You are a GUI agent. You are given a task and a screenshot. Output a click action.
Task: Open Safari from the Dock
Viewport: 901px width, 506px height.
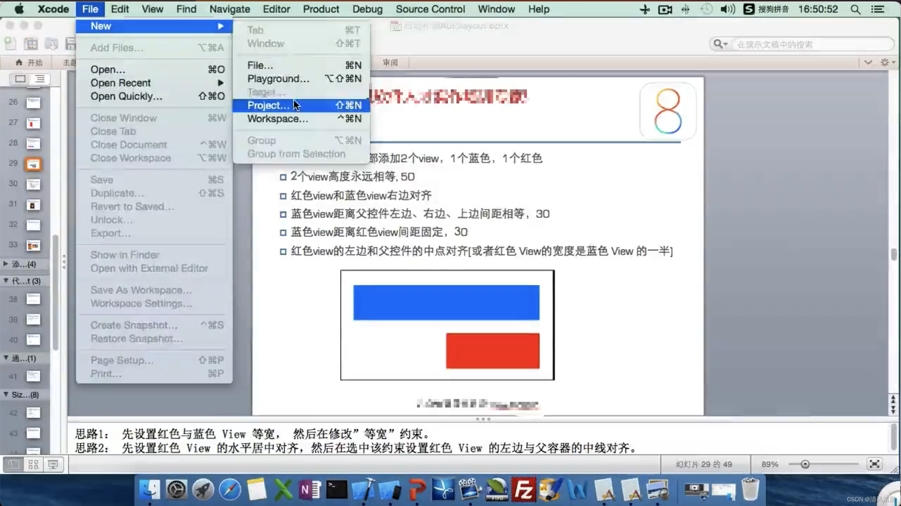[230, 489]
